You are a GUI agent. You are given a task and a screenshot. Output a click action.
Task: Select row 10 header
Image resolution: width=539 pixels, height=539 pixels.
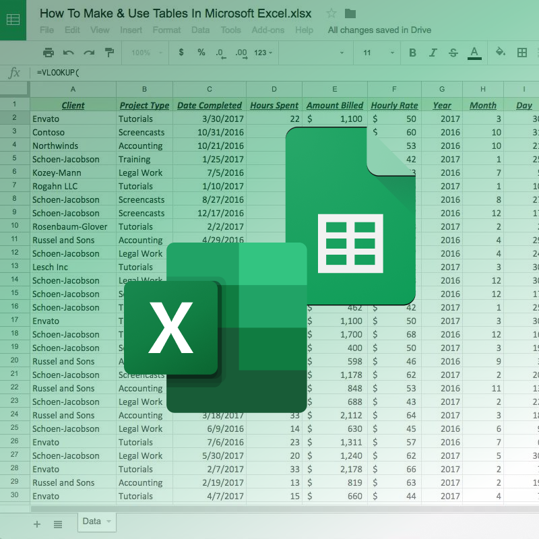click(x=14, y=226)
